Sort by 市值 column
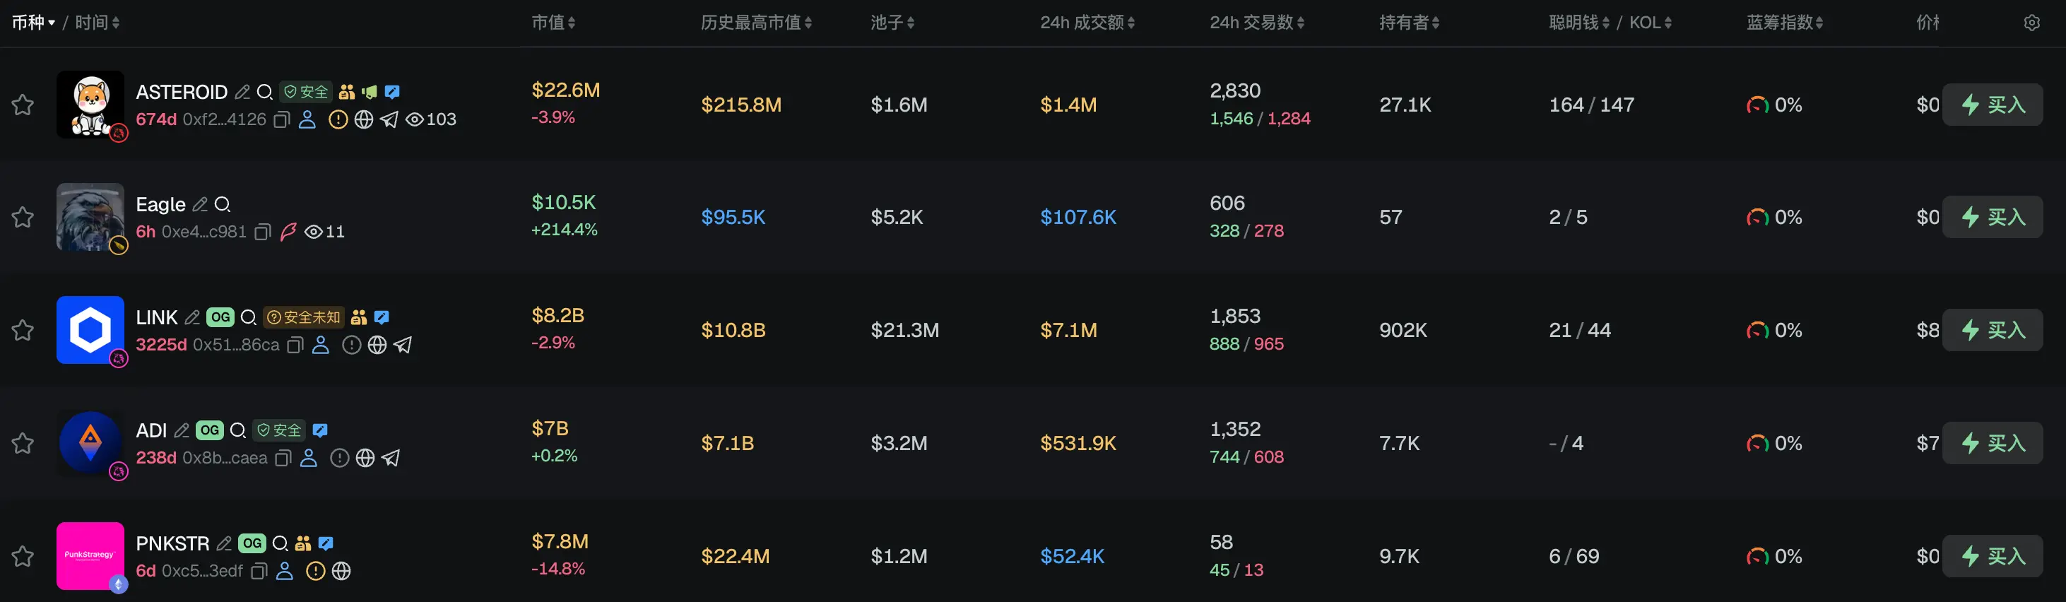This screenshot has width=2066, height=602. (x=553, y=23)
